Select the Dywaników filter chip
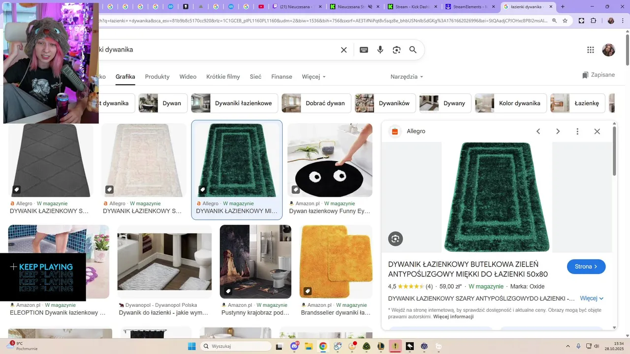 click(x=385, y=103)
